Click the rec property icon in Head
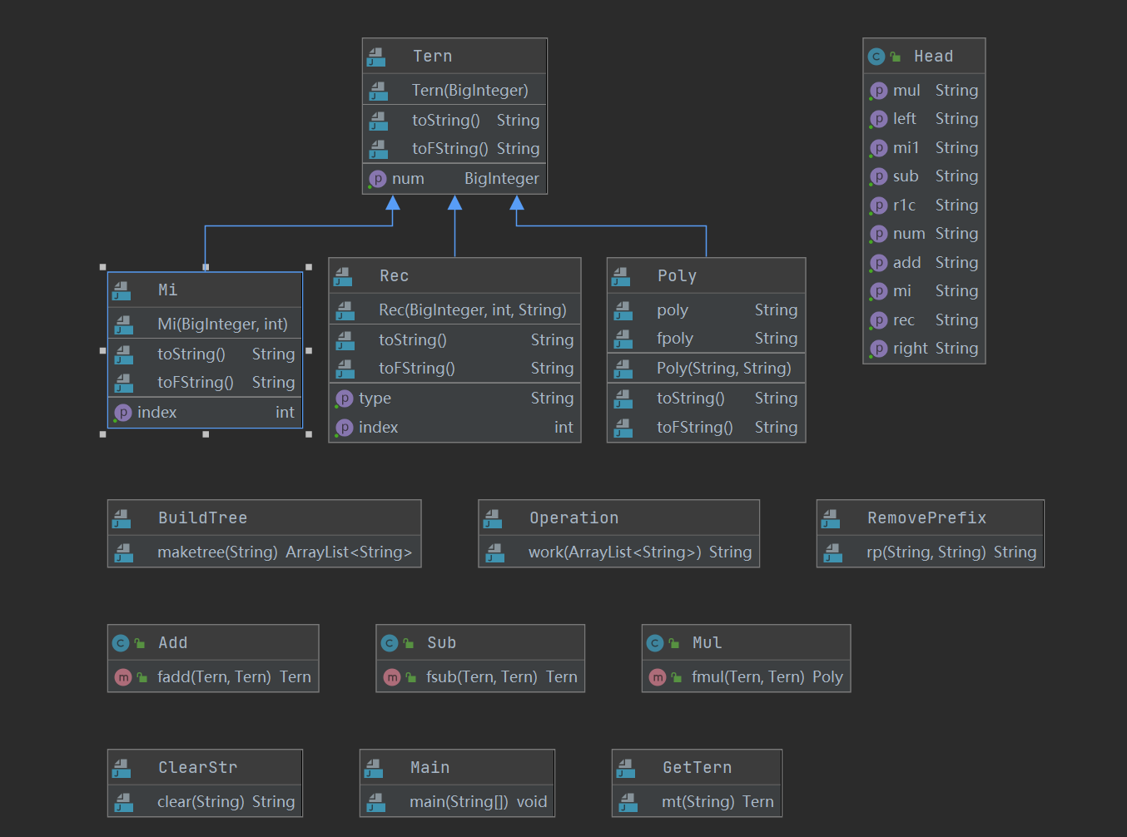The width and height of the screenshot is (1127, 837). pyautogui.click(x=878, y=320)
